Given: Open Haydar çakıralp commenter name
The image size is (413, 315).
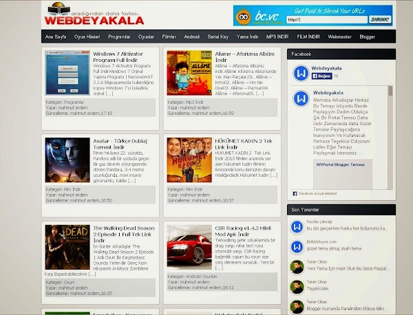Looking at the screenshot, I should pos(319,222).
